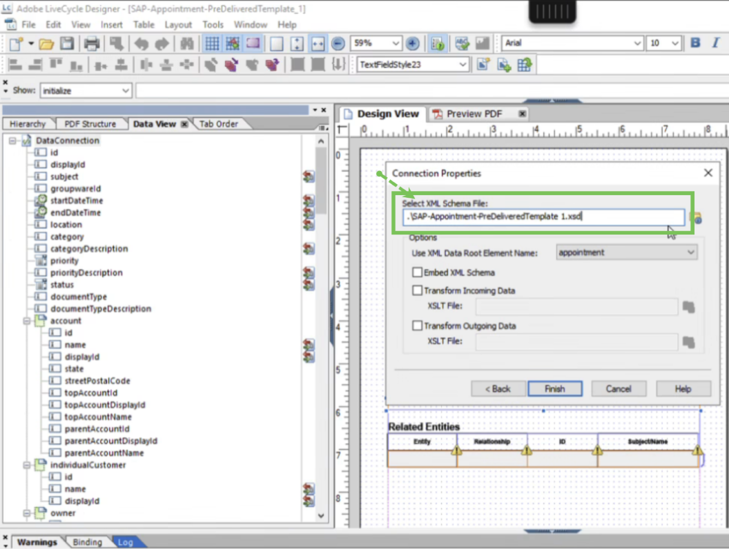Open the Binding tab at the bottom
729x549 pixels.
point(87,542)
